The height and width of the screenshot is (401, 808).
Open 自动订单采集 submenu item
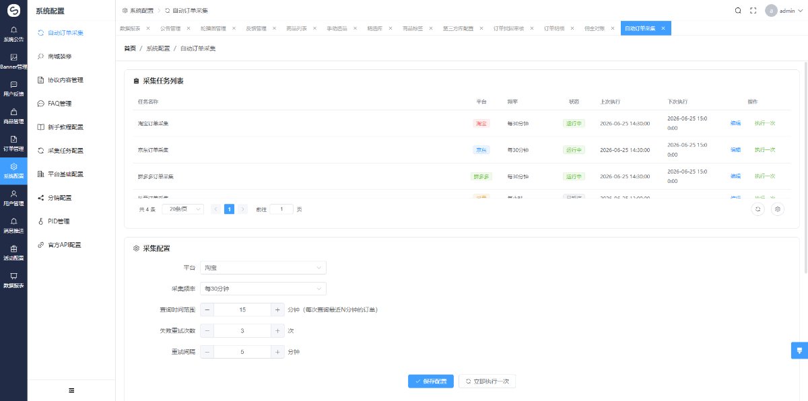coord(71,32)
